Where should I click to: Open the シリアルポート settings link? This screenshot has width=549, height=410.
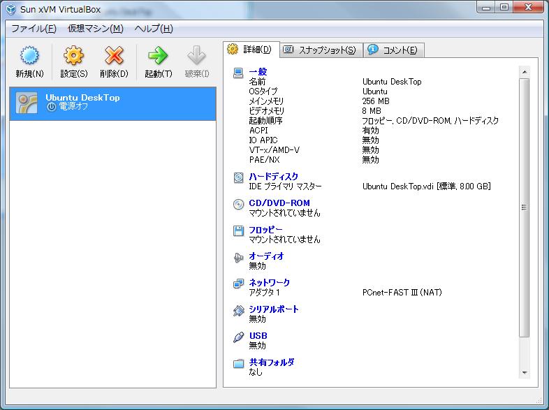click(274, 309)
